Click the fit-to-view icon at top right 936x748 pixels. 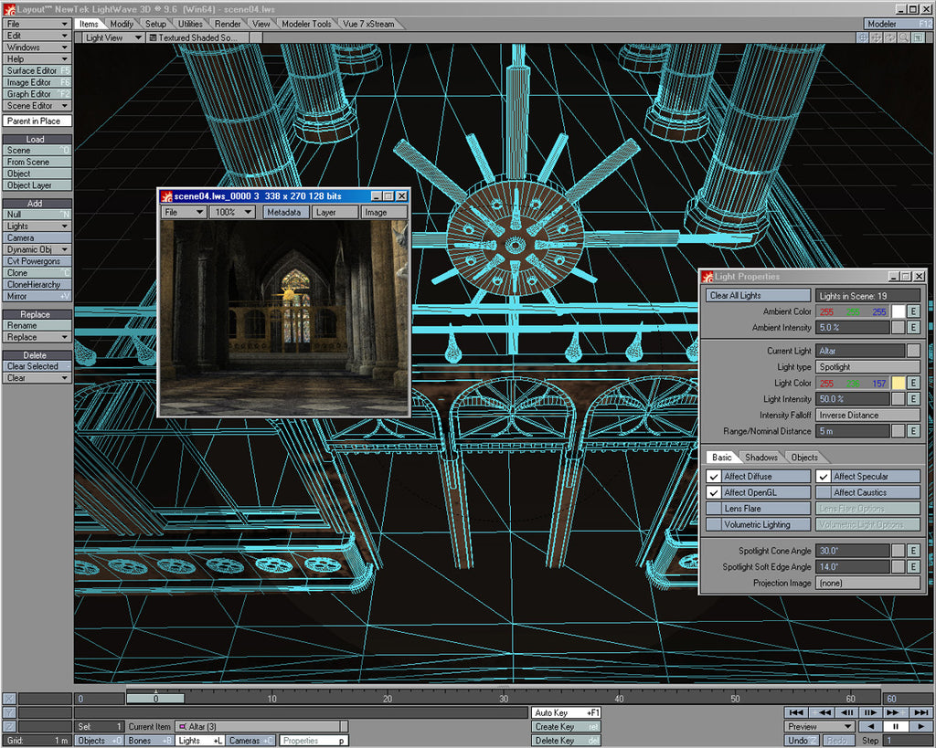pyautogui.click(x=918, y=37)
